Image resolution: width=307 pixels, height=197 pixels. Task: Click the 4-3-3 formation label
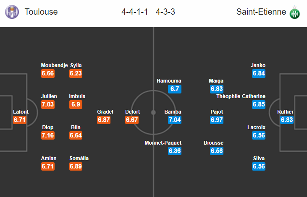[x=165, y=12]
